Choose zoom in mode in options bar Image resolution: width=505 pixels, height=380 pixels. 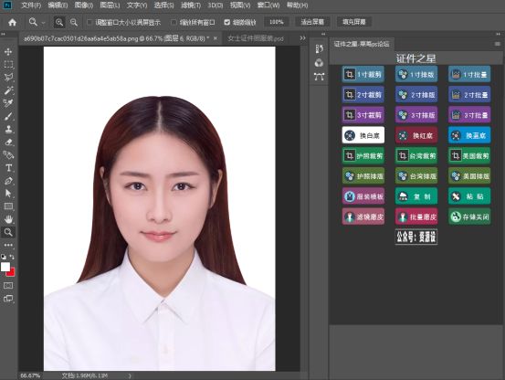59,22
